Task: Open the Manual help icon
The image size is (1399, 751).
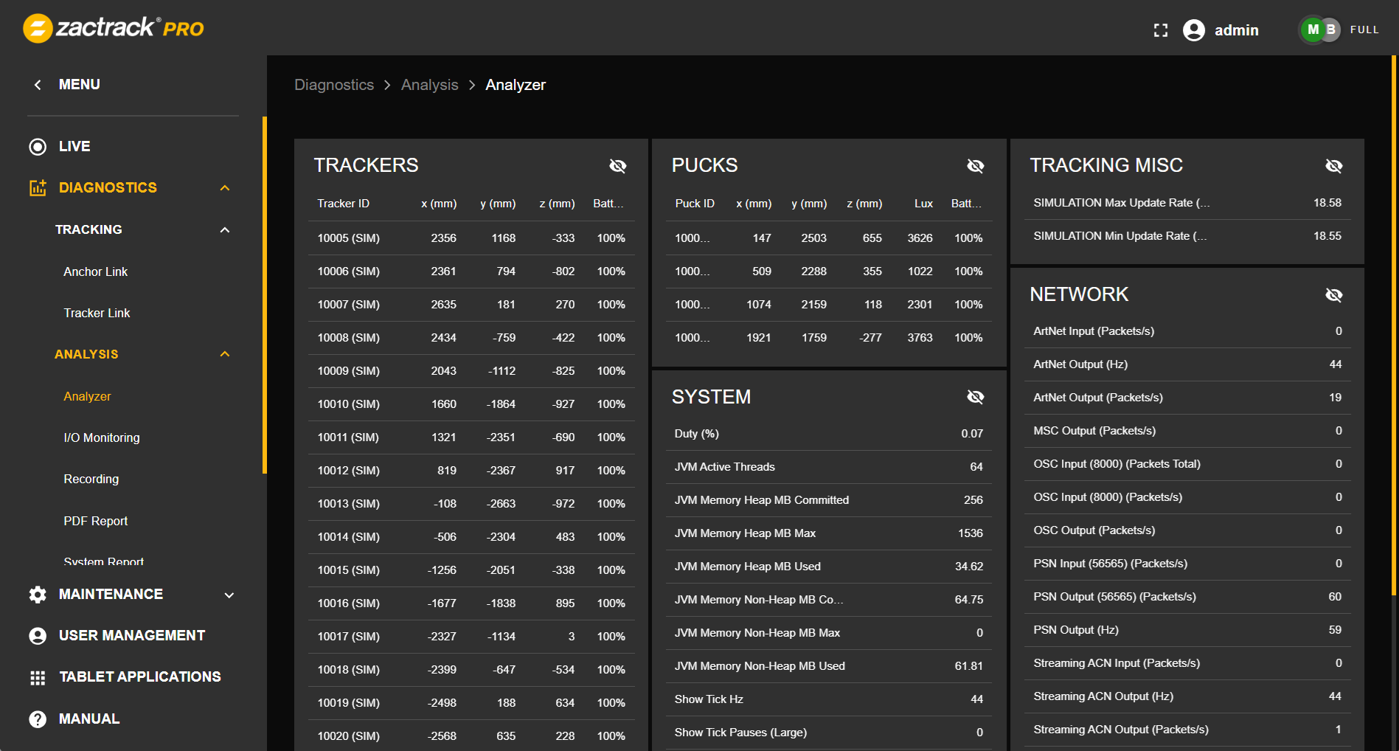Action: (x=38, y=718)
